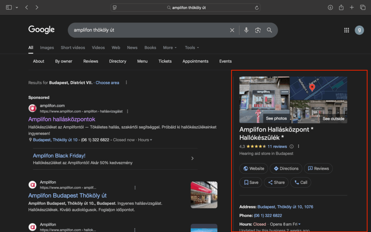Start voice search with the microphone icon
Viewport: 371px width, 232px height.
(246, 30)
